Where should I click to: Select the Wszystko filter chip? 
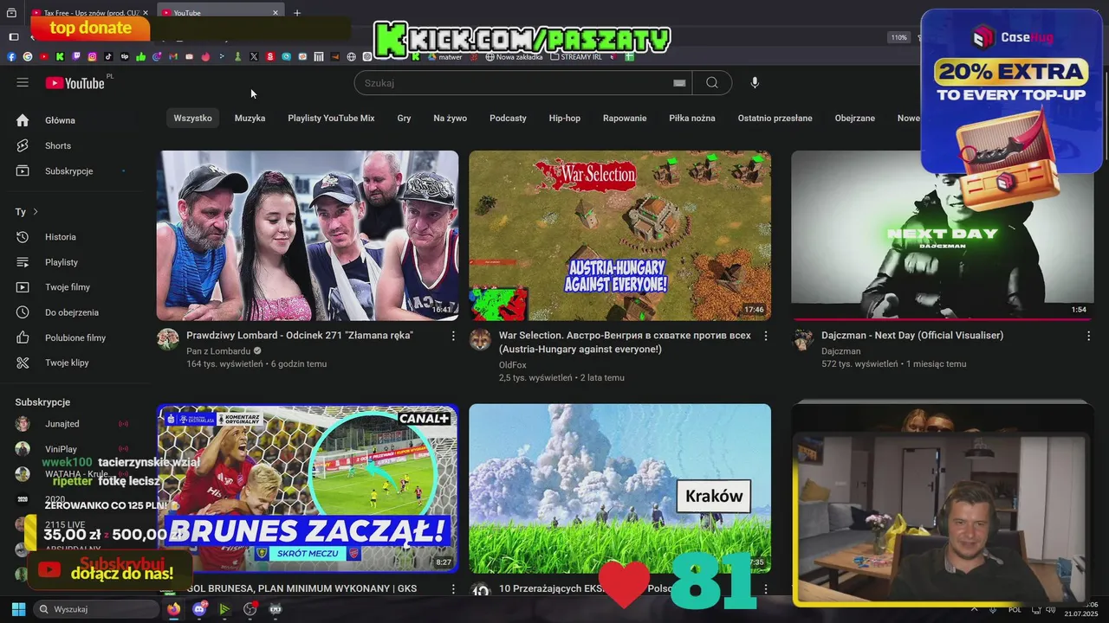(192, 118)
